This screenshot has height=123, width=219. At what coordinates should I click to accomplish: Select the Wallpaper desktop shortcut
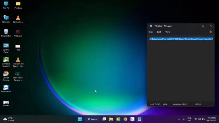[18, 33]
